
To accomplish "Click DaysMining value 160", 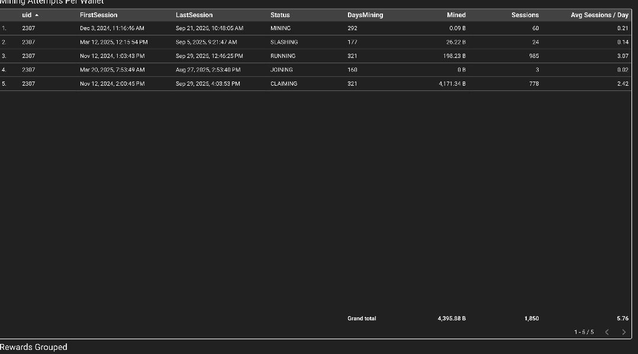I will pos(352,70).
